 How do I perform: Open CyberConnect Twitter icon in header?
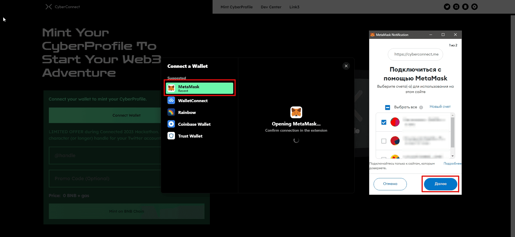(447, 7)
